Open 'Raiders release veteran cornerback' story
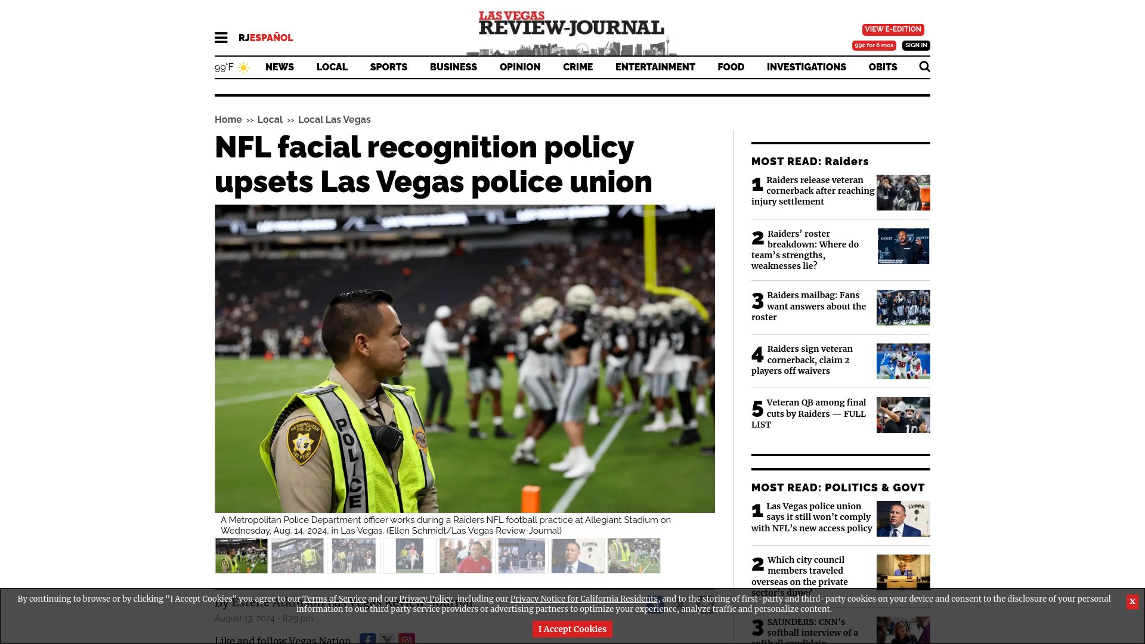 pos(813,191)
